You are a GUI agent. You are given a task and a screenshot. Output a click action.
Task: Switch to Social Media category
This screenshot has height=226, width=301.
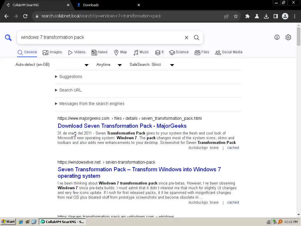(x=229, y=52)
